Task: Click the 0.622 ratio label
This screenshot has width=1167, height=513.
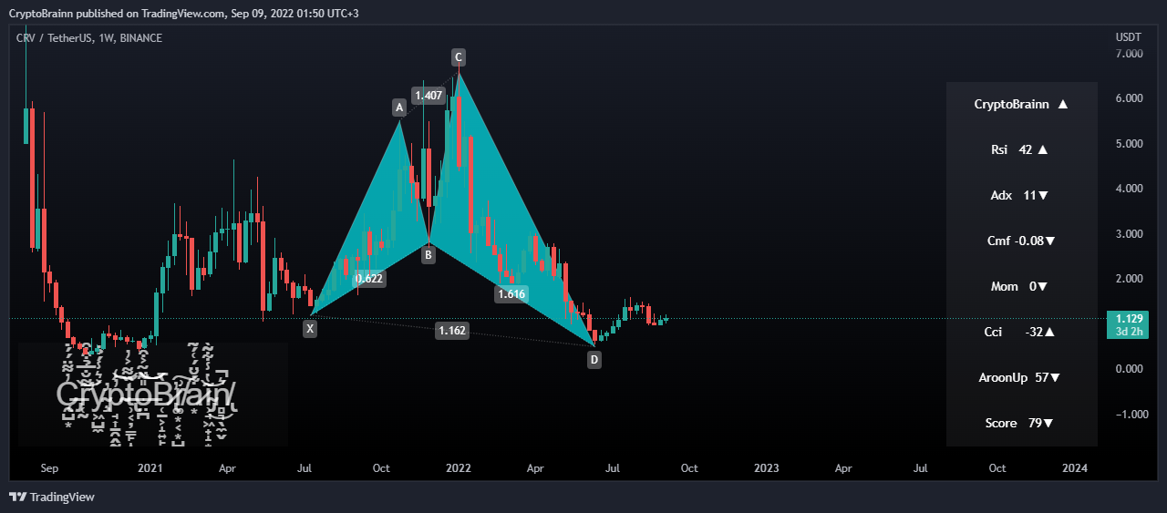Action: click(x=369, y=279)
